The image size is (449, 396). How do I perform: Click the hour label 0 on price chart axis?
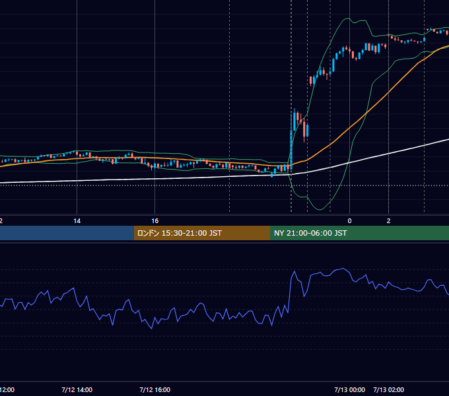[x=349, y=221]
